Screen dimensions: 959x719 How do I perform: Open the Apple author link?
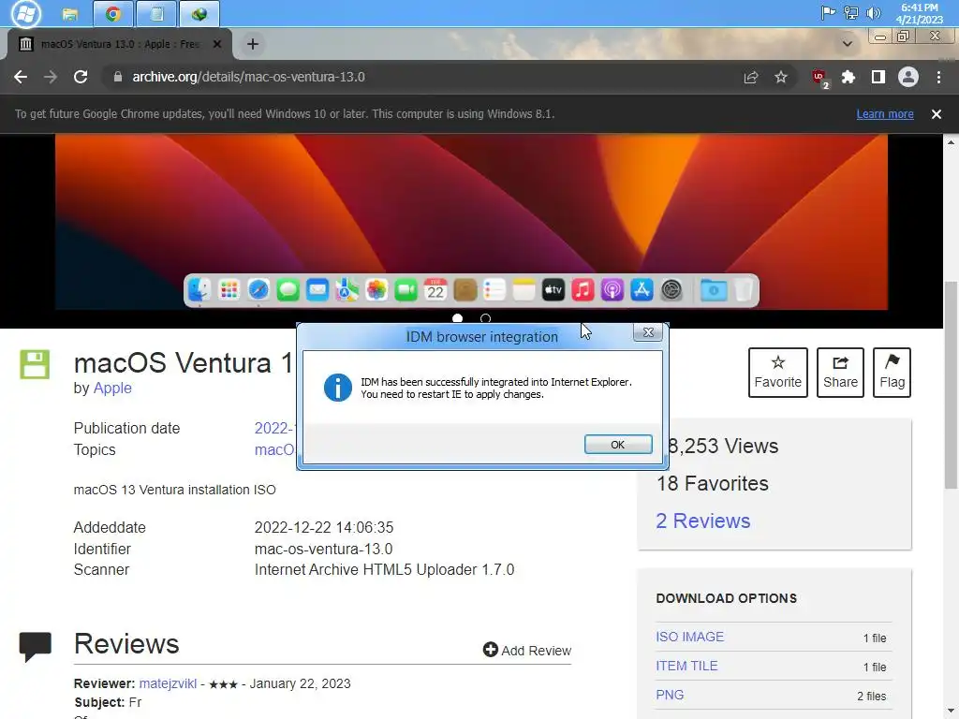point(112,389)
